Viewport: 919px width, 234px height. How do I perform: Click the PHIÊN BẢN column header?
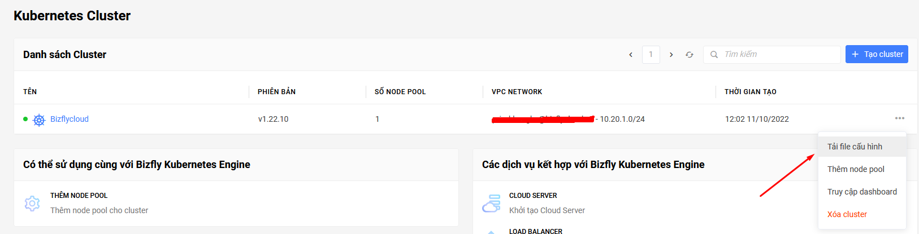[276, 91]
